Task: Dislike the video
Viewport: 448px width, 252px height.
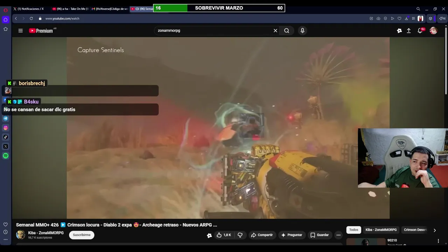Action: click(x=240, y=235)
